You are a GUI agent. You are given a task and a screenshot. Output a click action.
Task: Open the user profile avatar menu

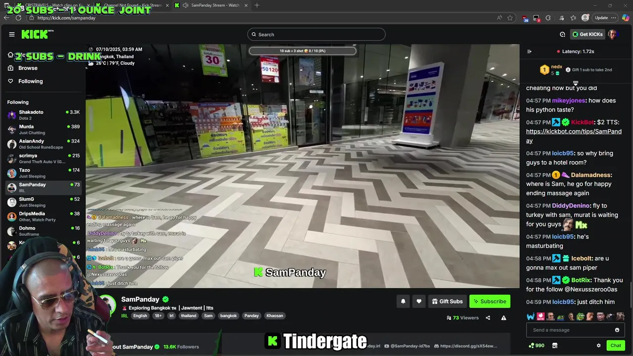point(613,34)
